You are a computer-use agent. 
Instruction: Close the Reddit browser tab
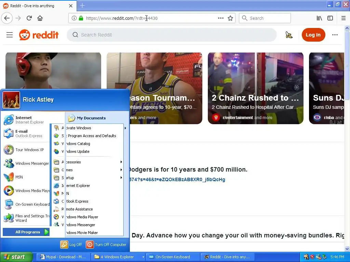pyautogui.click(x=70, y=6)
